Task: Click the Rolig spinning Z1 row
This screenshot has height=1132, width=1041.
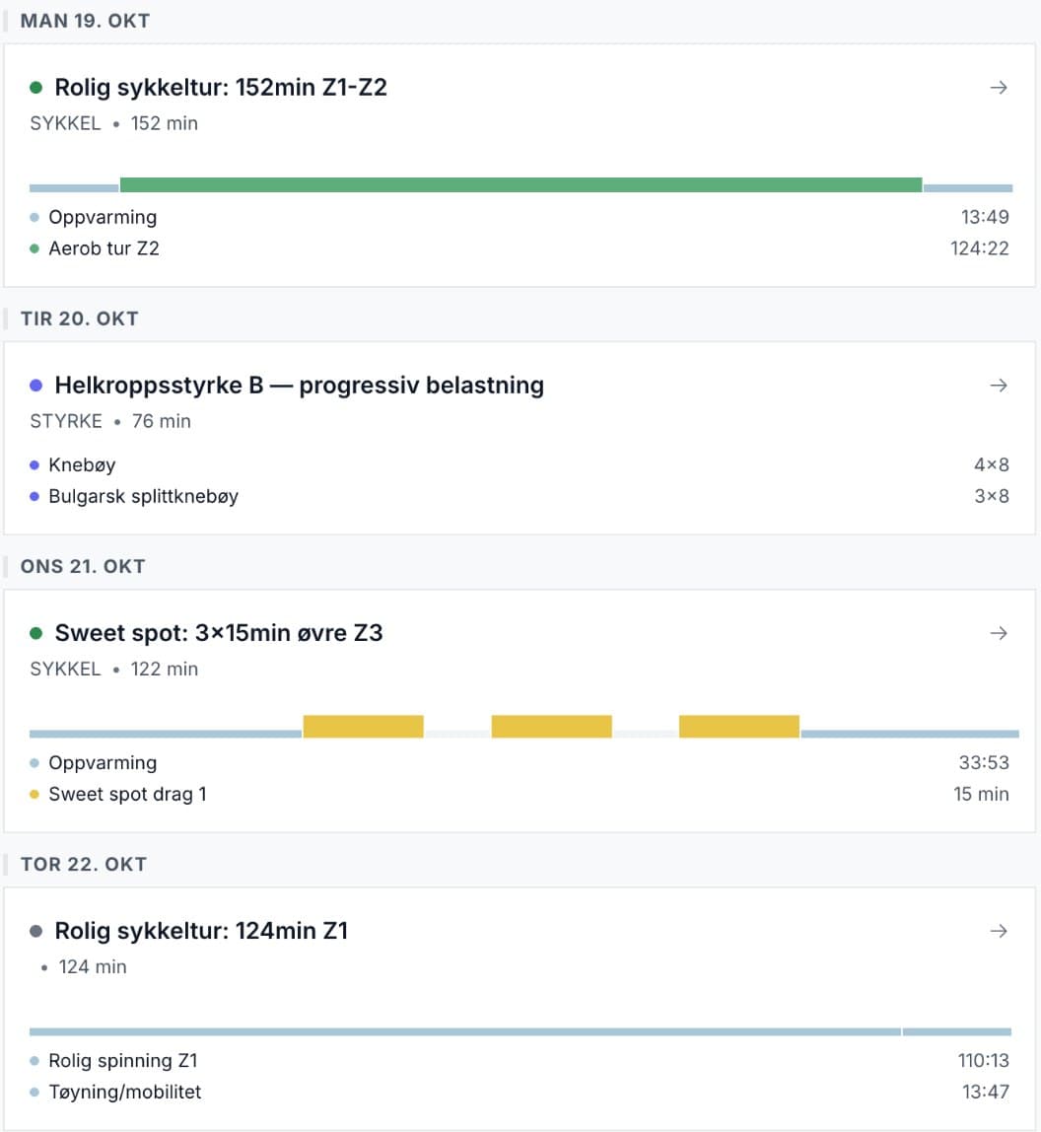Action: click(520, 1061)
